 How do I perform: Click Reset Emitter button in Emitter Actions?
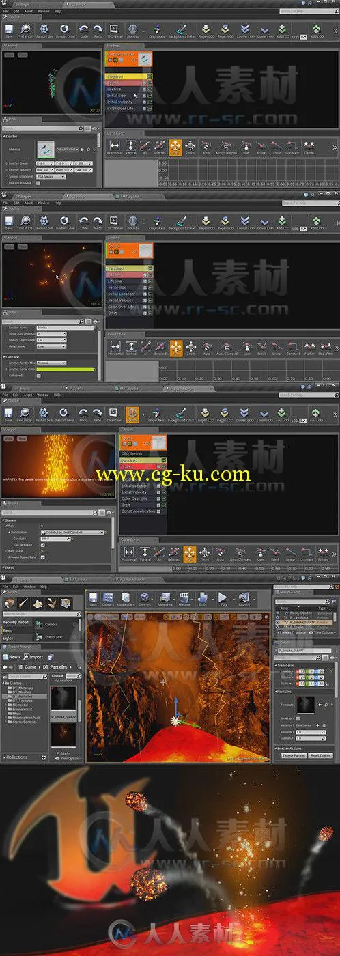coord(321,755)
